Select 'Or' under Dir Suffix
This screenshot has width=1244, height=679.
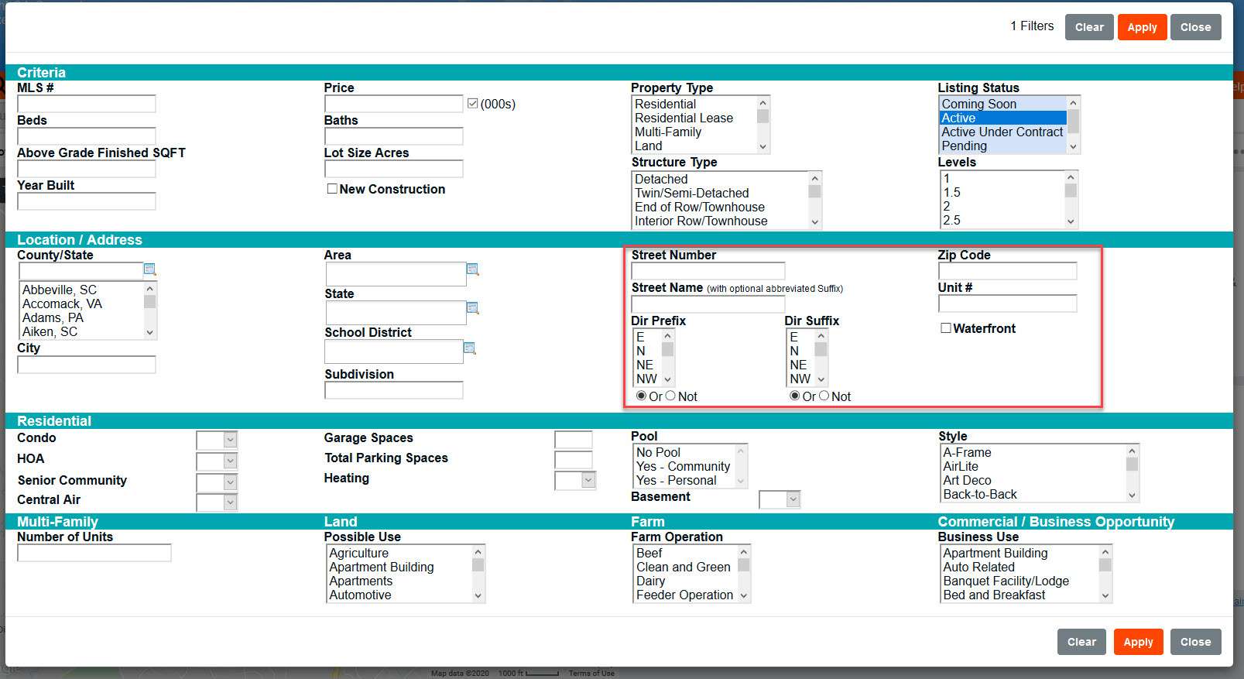[x=794, y=396]
